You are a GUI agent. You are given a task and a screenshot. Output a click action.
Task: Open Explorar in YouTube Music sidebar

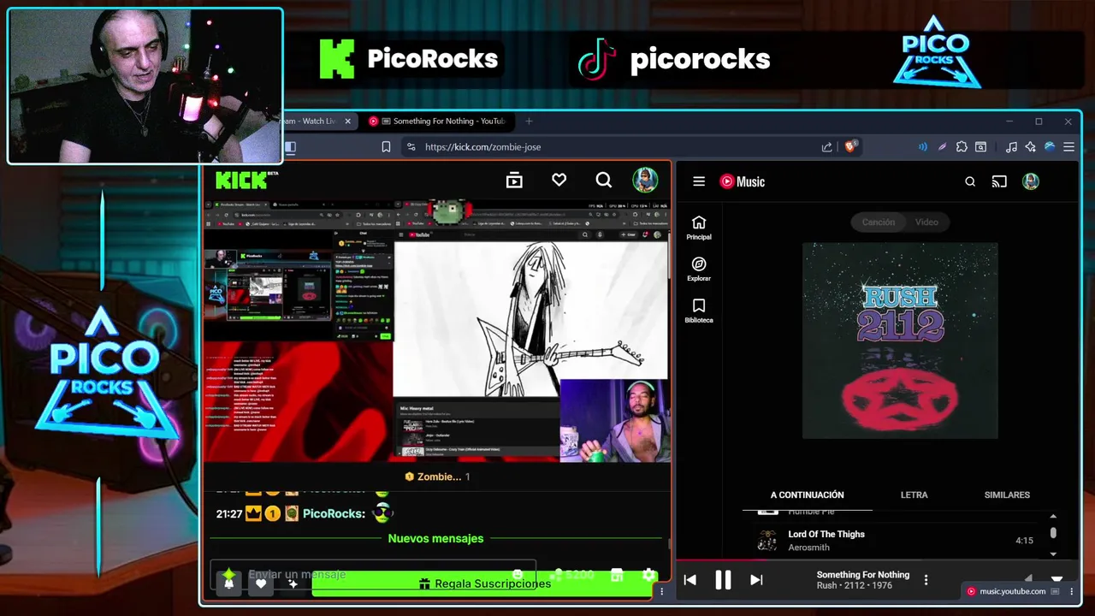699,269
